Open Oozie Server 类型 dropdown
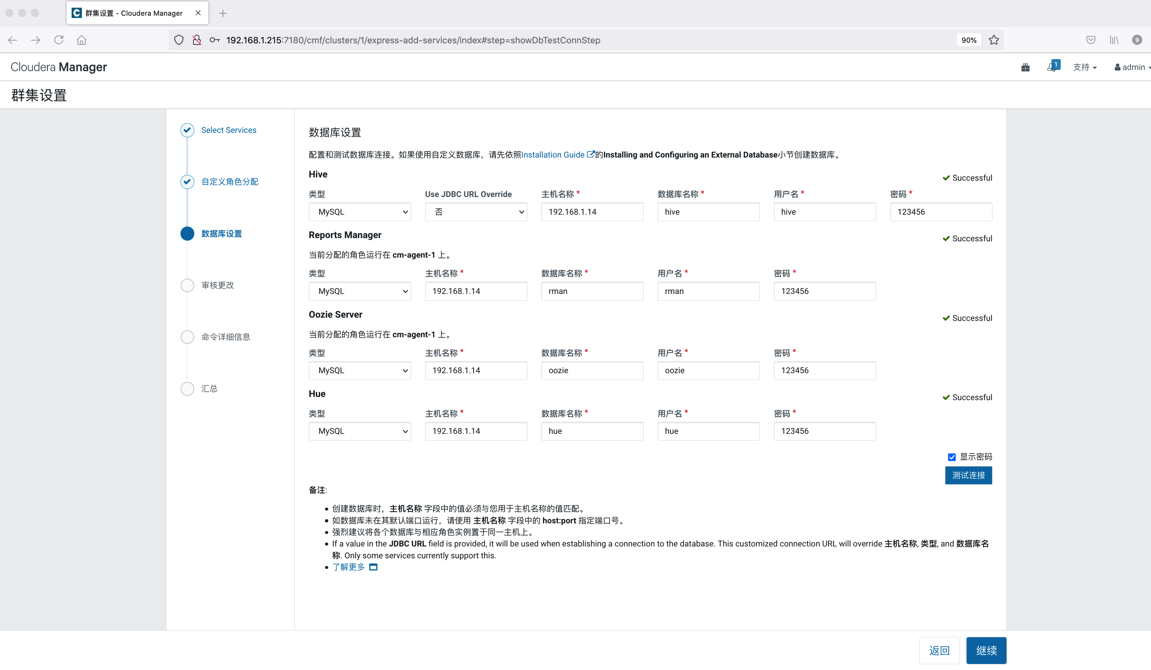 (x=359, y=371)
